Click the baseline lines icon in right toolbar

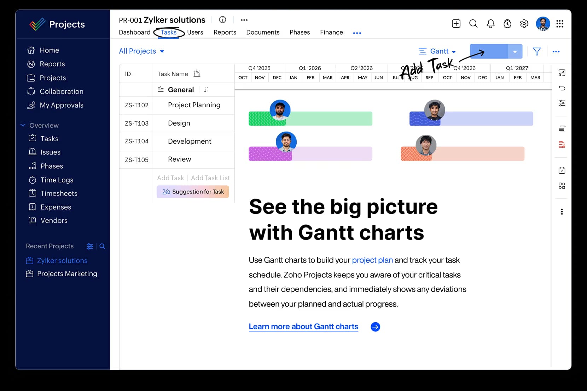[562, 129]
